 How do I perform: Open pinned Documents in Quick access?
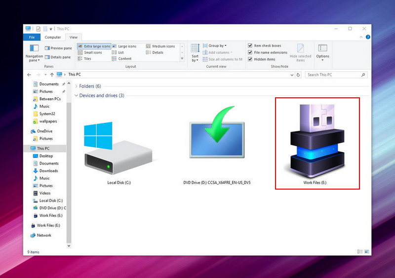49,84
